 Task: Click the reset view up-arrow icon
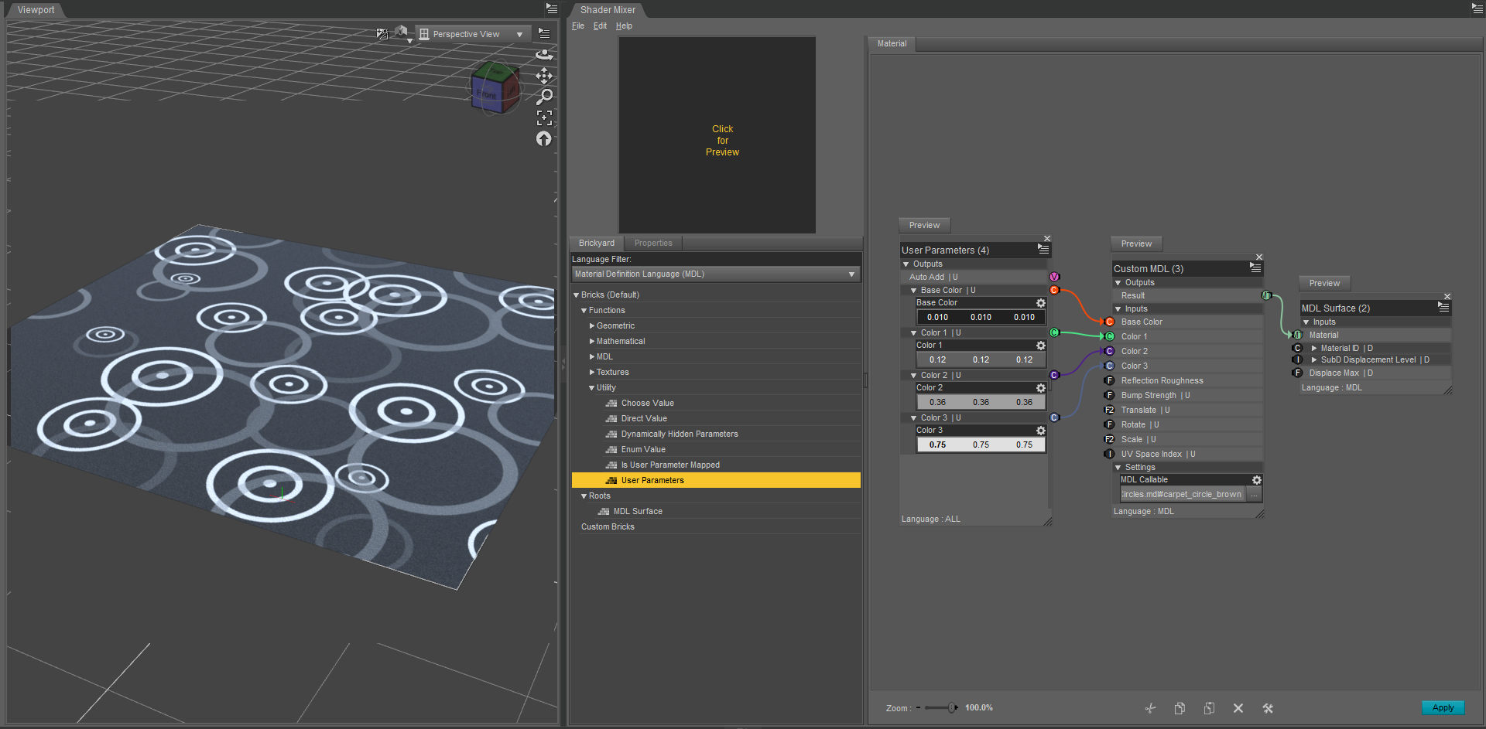tap(544, 139)
